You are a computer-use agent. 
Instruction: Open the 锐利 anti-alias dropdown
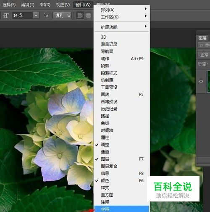(62, 15)
